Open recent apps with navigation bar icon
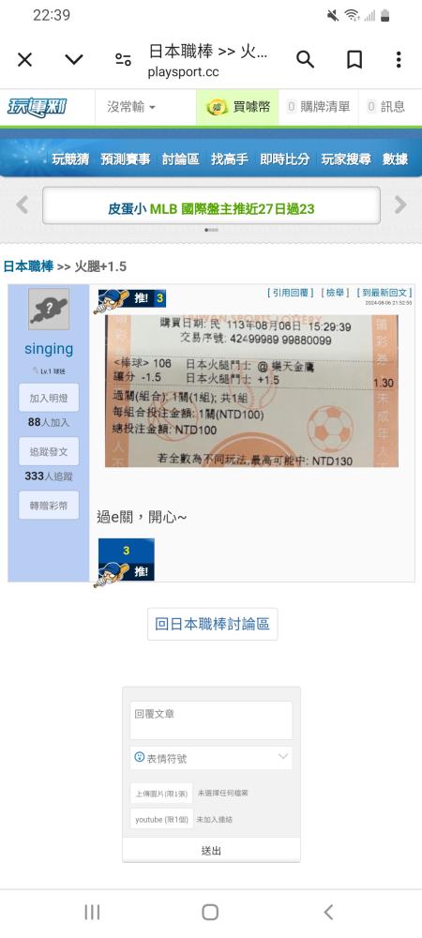 click(x=92, y=912)
